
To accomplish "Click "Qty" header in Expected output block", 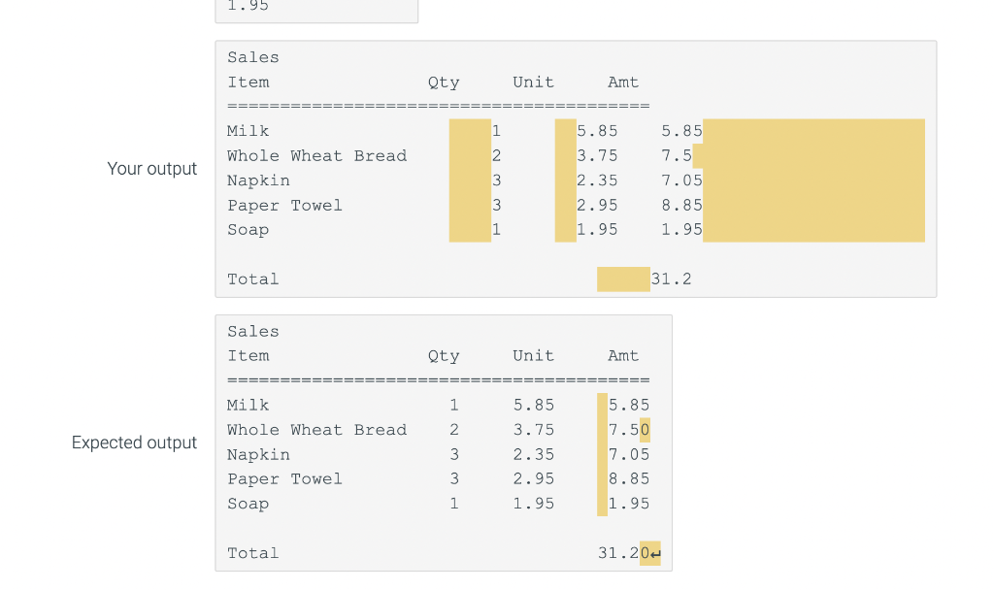I will coord(444,356).
